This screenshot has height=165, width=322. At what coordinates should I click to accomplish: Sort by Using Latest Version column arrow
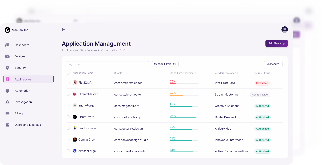[x=195, y=73]
